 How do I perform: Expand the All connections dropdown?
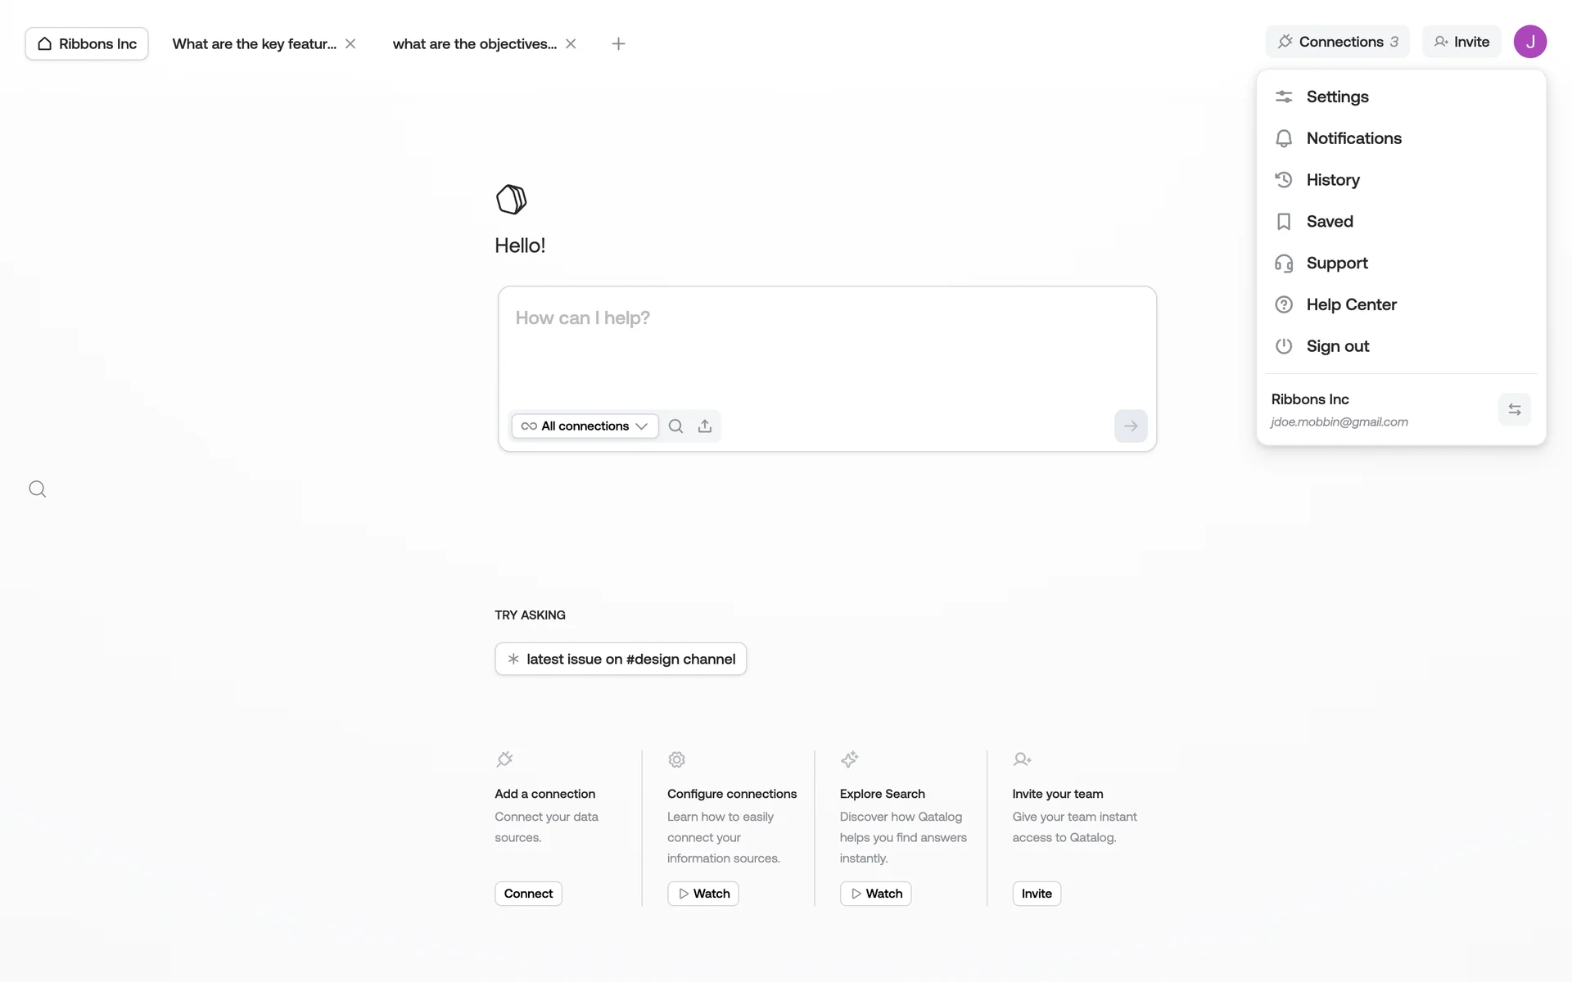tap(585, 426)
